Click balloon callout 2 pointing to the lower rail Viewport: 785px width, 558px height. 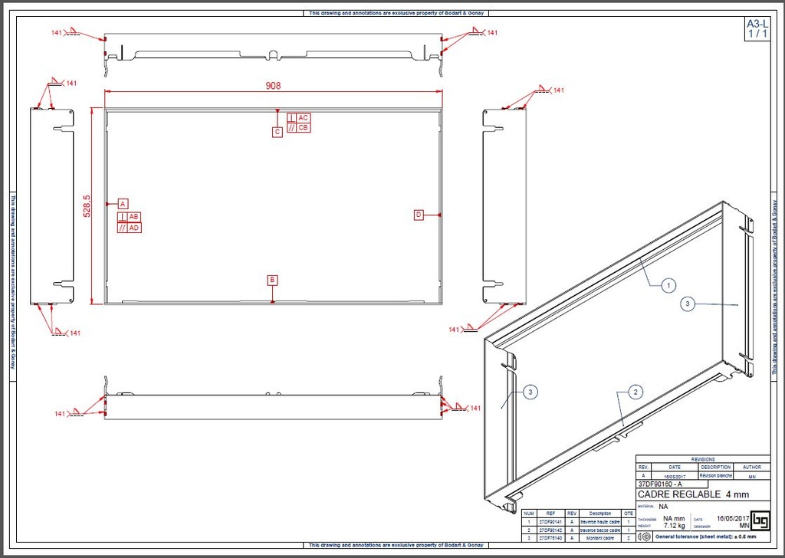point(636,391)
